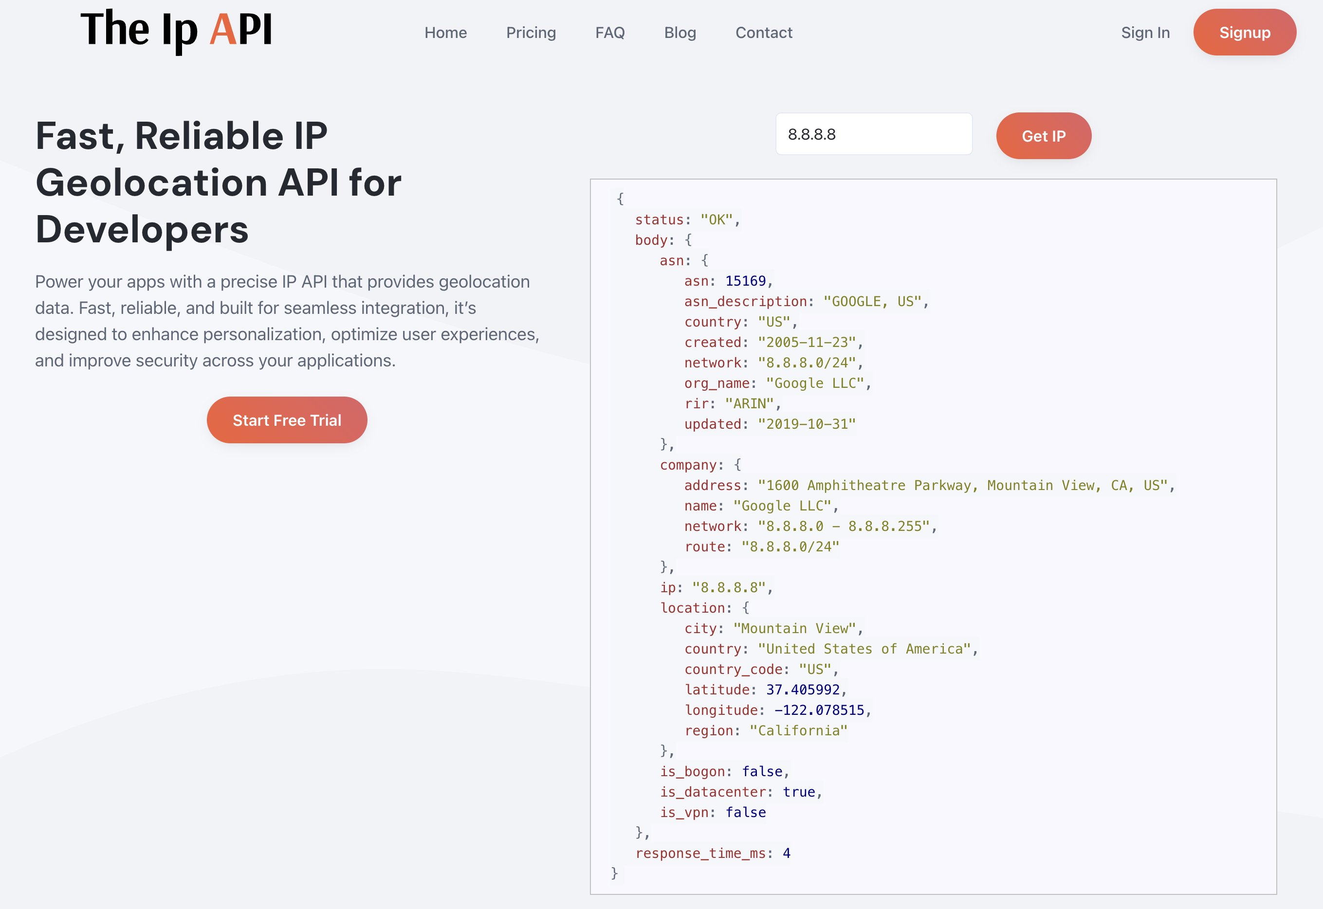Click Start Free Trial
This screenshot has height=909, width=1323.
[x=287, y=420]
